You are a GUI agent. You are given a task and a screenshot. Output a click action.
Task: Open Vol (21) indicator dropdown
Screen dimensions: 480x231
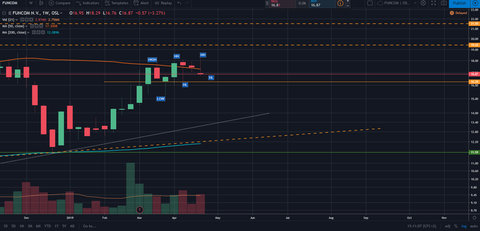[x=16, y=20]
